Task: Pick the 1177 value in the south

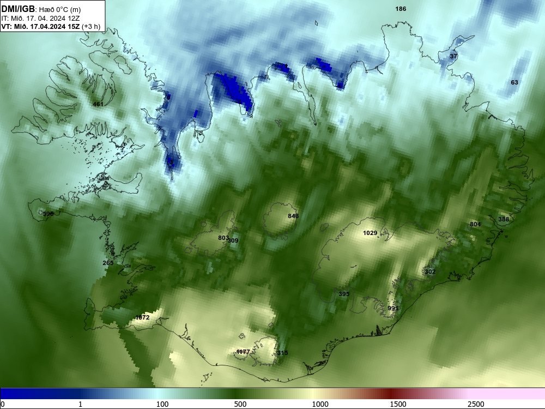Action: pos(243,352)
